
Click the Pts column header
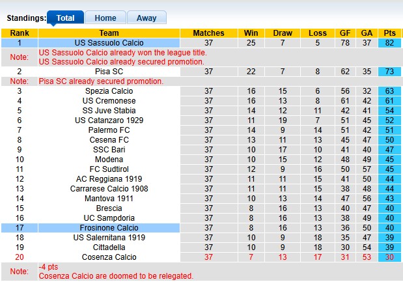390,33
